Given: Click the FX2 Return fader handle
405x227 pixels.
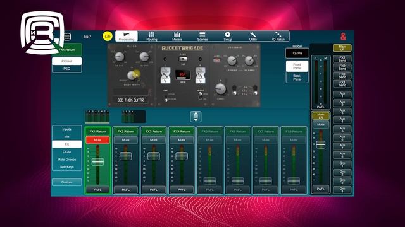Looking at the screenshot, I should pyautogui.click(x=125, y=156).
